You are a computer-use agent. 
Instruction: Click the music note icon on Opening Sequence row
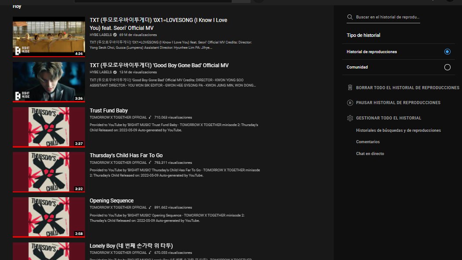[x=150, y=207]
